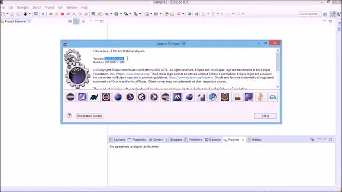This screenshot has height=192, width=342.
Task: Open the New toolbar dropdown arrow
Action: (7, 14)
